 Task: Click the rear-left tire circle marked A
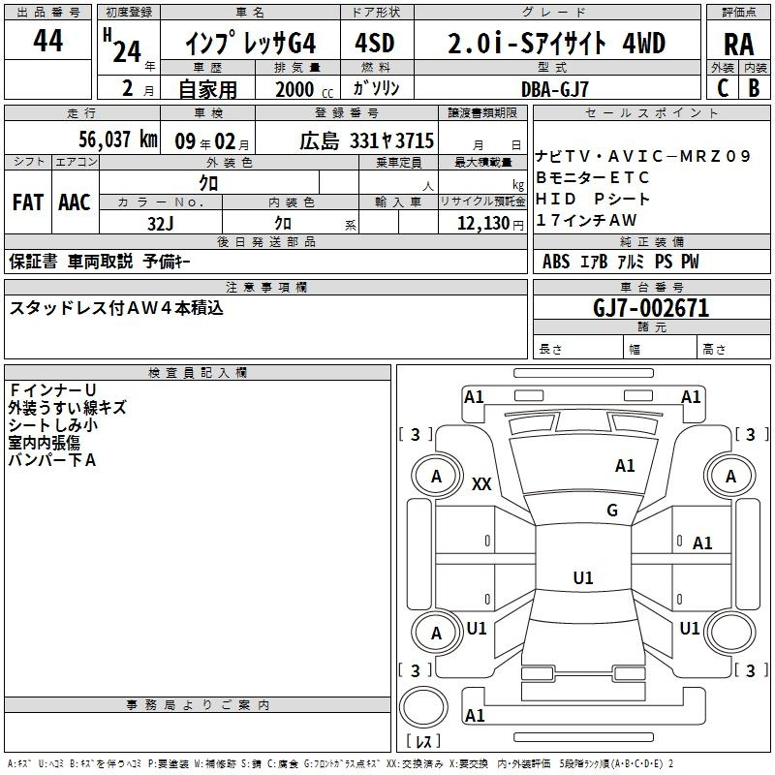click(437, 633)
